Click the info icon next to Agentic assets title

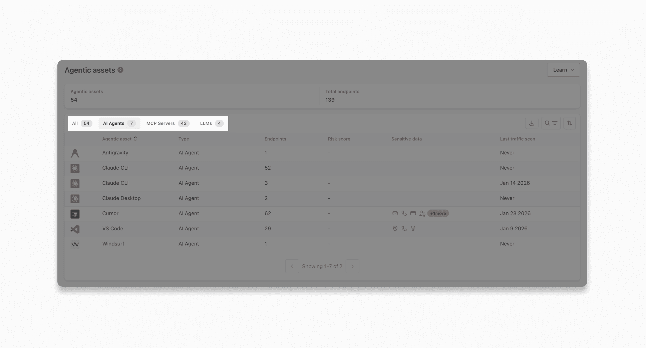[x=120, y=70]
